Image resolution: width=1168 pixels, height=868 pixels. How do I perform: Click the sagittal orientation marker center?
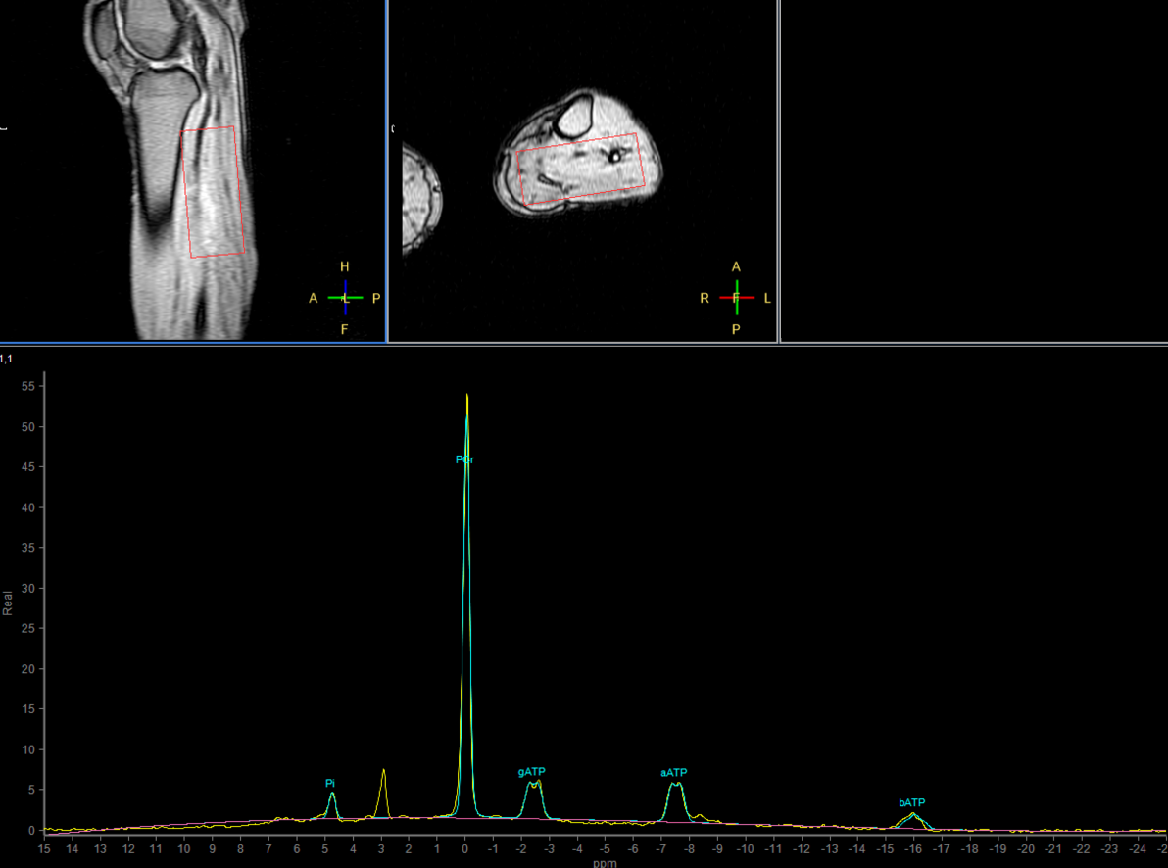pyautogui.click(x=345, y=298)
